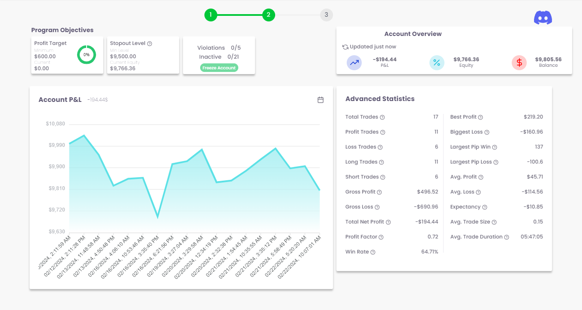Screen dimensions: 582x310
Task: Click the -$194.44 P&L value in Account Overview
Action: click(x=384, y=60)
